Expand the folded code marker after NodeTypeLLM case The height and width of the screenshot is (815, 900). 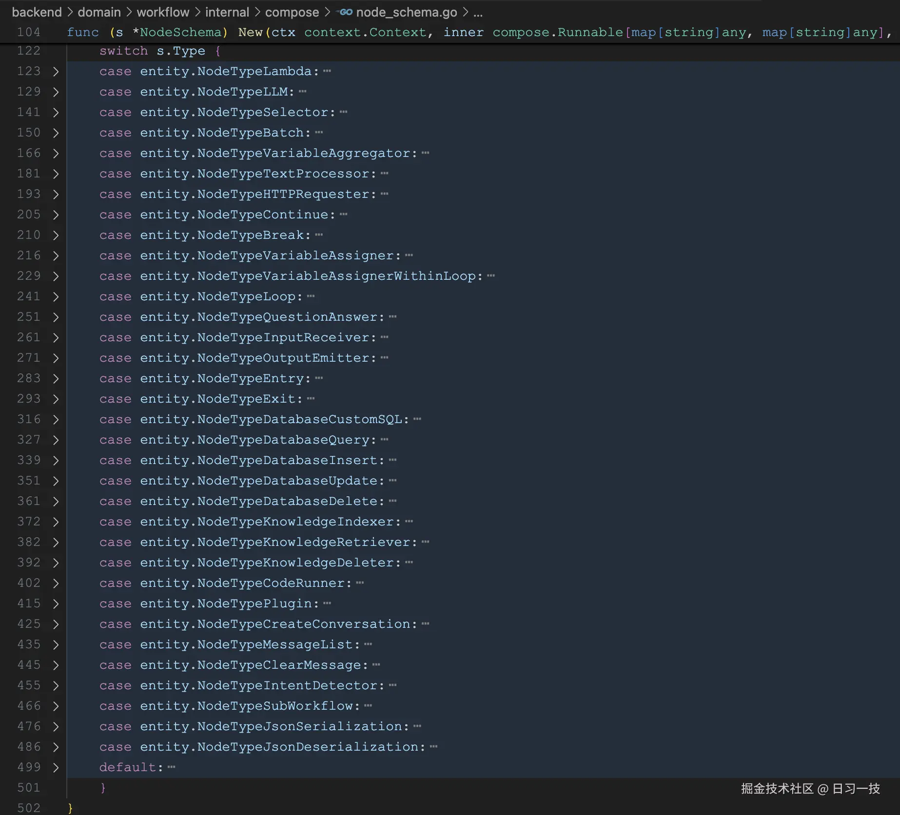pyautogui.click(x=303, y=92)
